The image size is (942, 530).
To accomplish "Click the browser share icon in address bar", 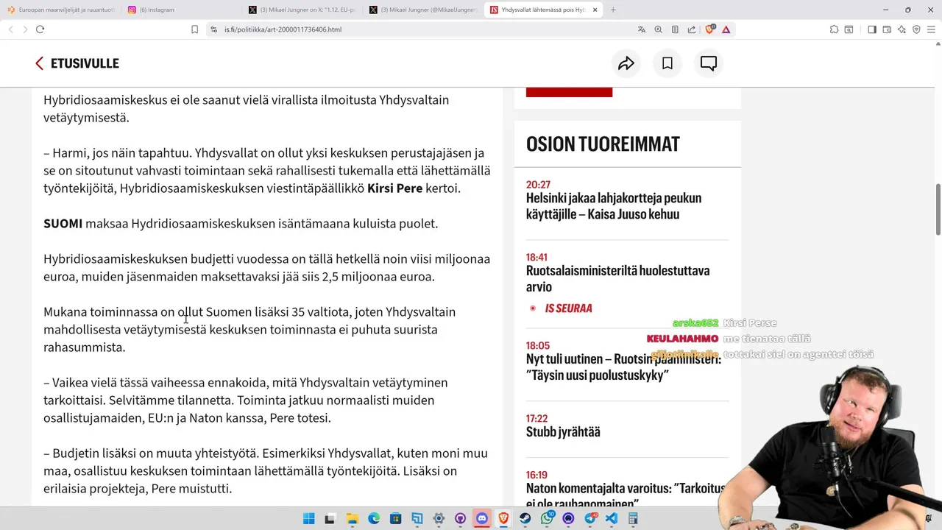I will pos(692,29).
